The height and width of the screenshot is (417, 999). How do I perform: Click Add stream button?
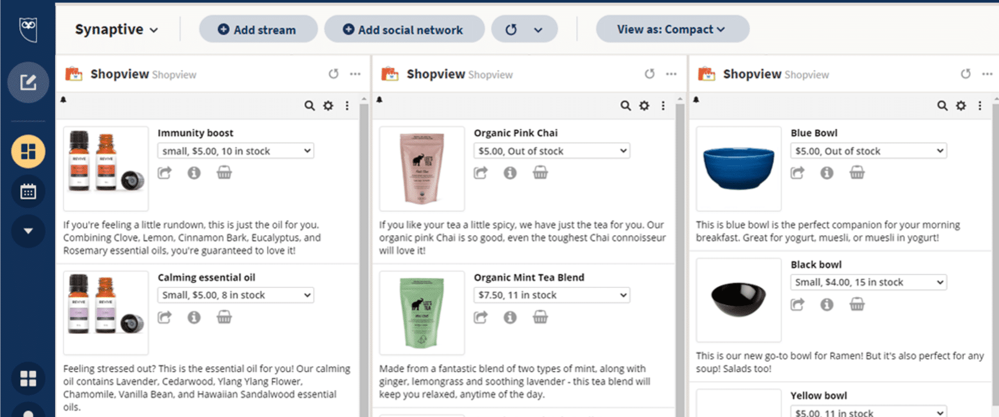tap(258, 29)
